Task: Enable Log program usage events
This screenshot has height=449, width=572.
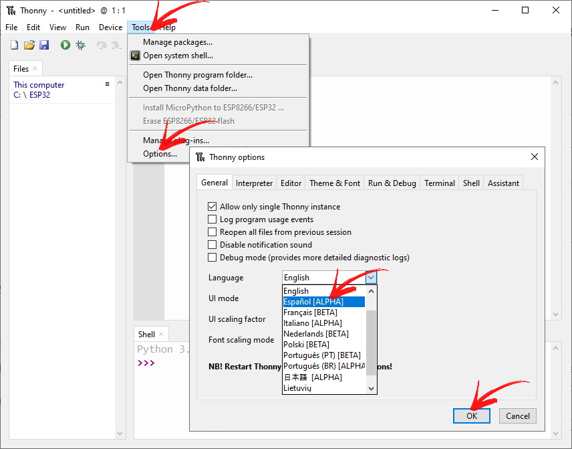Action: [x=212, y=219]
